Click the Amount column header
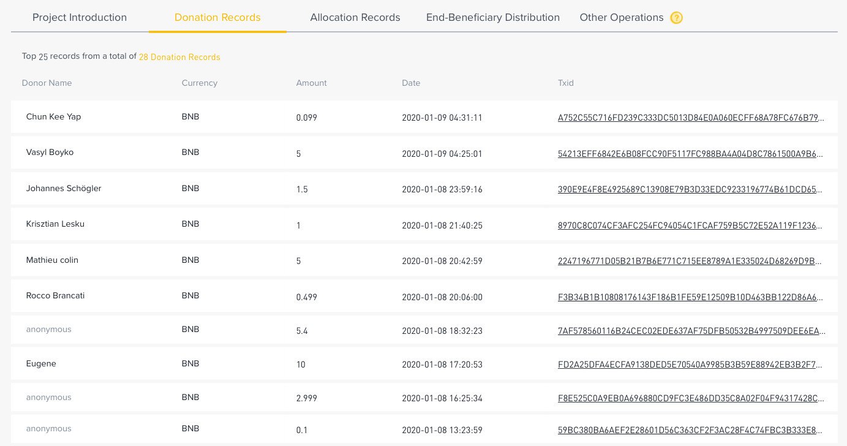 (311, 83)
